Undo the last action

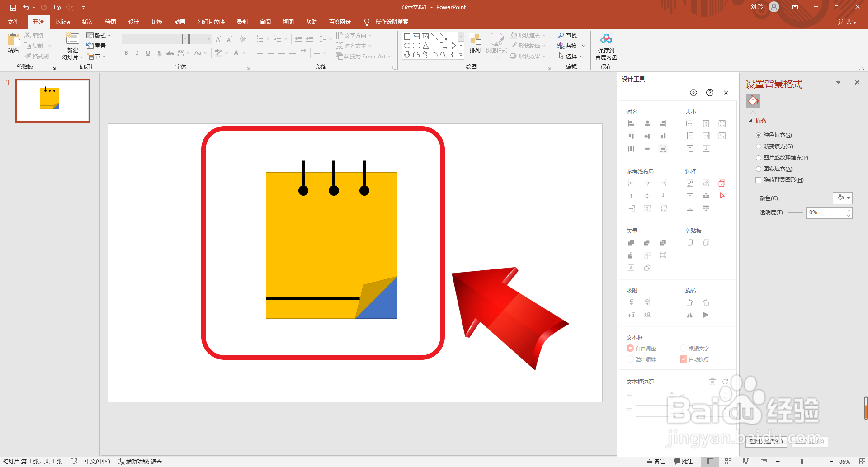pos(26,7)
